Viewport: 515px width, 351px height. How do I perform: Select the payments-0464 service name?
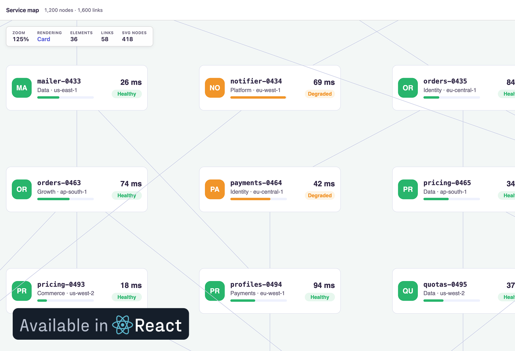coord(256,183)
